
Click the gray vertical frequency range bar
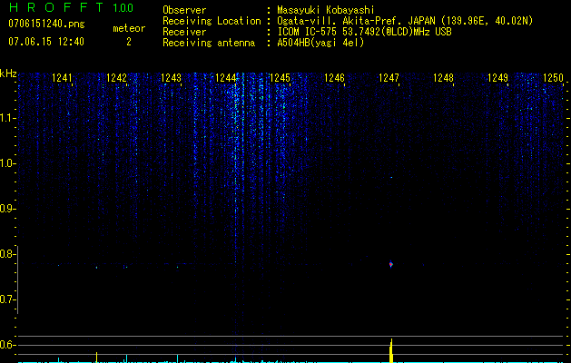(x=18, y=280)
